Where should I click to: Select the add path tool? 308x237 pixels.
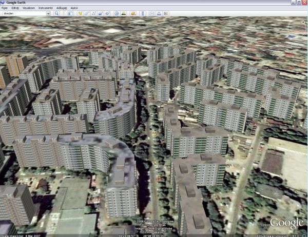point(95,13)
